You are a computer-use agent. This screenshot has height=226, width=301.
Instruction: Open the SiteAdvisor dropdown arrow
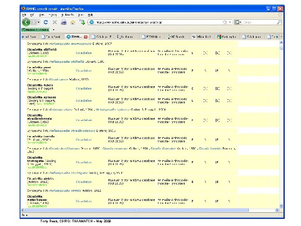pyautogui.click(x=54, y=30)
